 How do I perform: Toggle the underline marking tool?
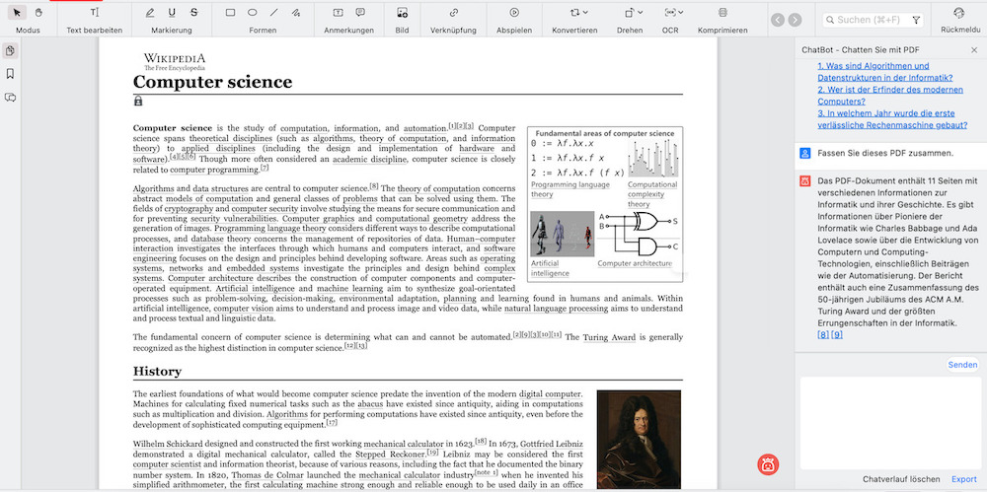[172, 13]
